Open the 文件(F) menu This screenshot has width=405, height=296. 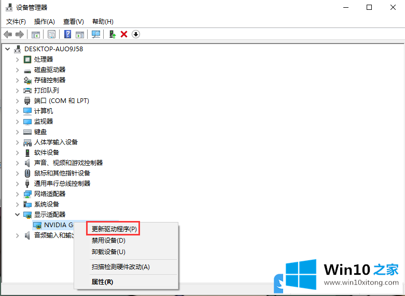click(x=16, y=22)
